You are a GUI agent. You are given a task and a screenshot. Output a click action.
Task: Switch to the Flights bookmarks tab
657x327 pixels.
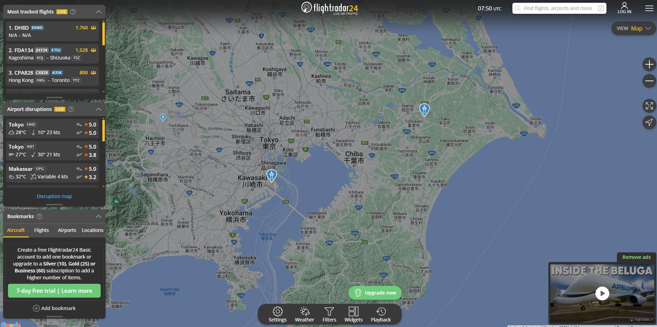coord(42,230)
